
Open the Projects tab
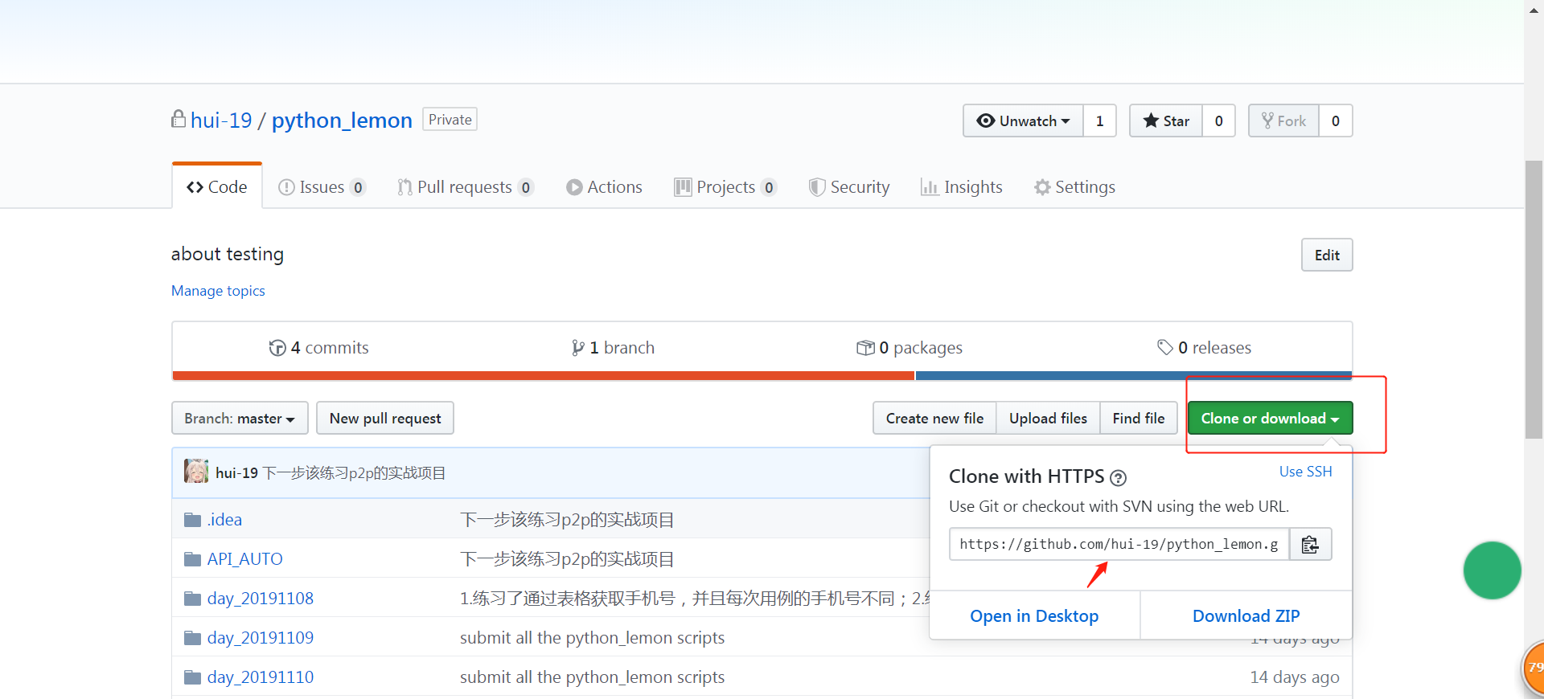pyautogui.click(x=725, y=187)
